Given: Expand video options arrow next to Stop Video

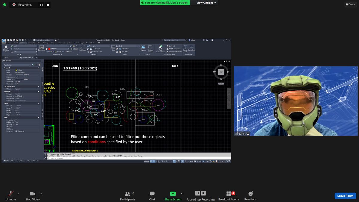Looking at the screenshot, I should (x=41, y=194).
